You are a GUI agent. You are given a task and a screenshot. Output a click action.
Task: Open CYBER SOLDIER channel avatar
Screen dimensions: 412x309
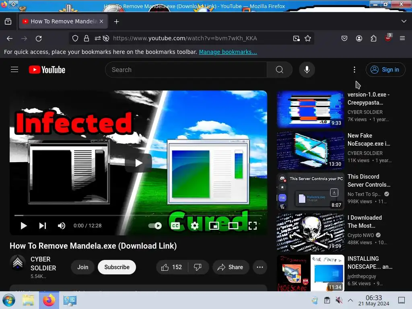point(18,262)
